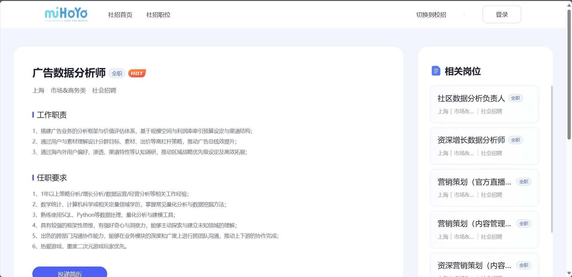
Task: Click the document icon beside 相关岗位
Action: click(x=436, y=71)
